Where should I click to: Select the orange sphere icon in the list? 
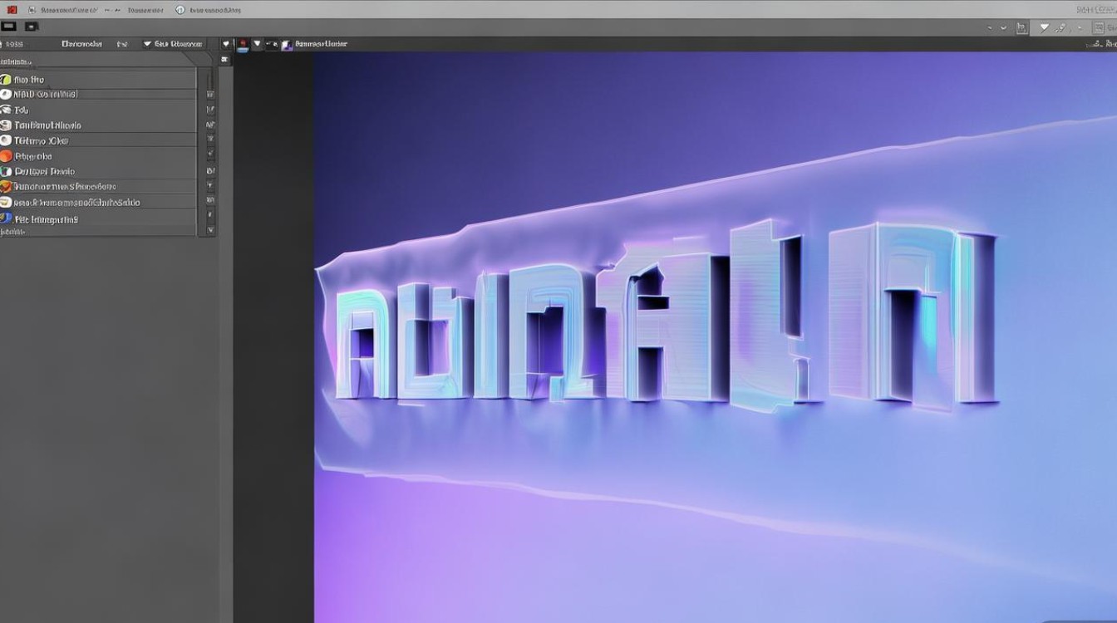[x=6, y=156]
